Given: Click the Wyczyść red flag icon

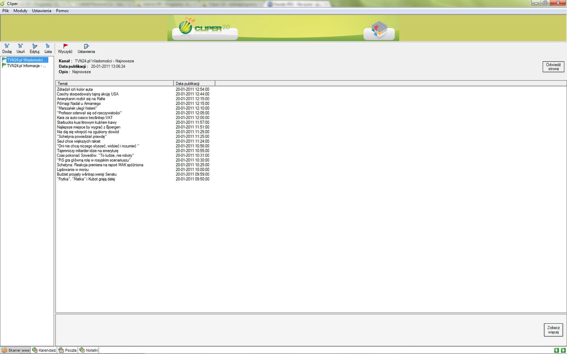Looking at the screenshot, I should click(65, 49).
